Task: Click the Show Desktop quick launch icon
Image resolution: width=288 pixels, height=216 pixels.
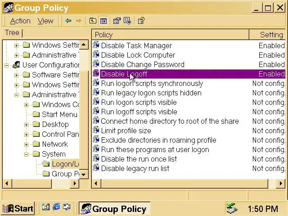Action: [45, 207]
